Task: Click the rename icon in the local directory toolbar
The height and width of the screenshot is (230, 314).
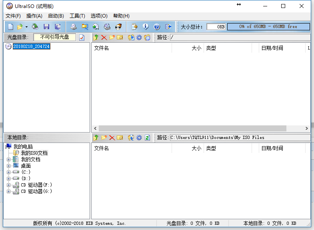Action: (120, 137)
